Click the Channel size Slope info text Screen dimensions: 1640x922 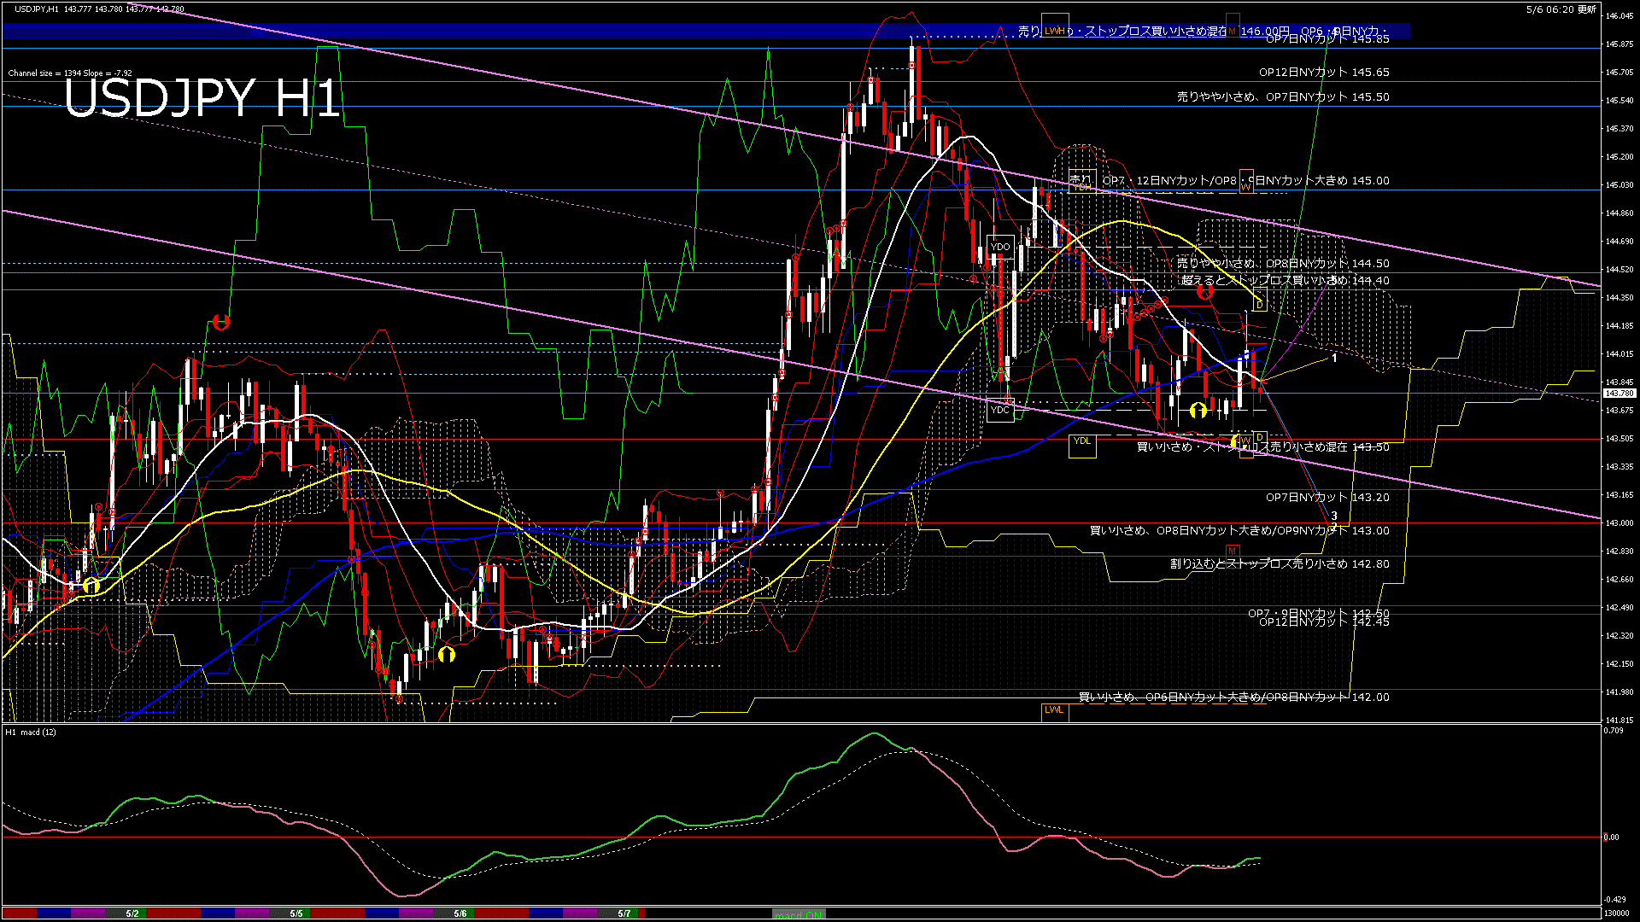(x=70, y=73)
